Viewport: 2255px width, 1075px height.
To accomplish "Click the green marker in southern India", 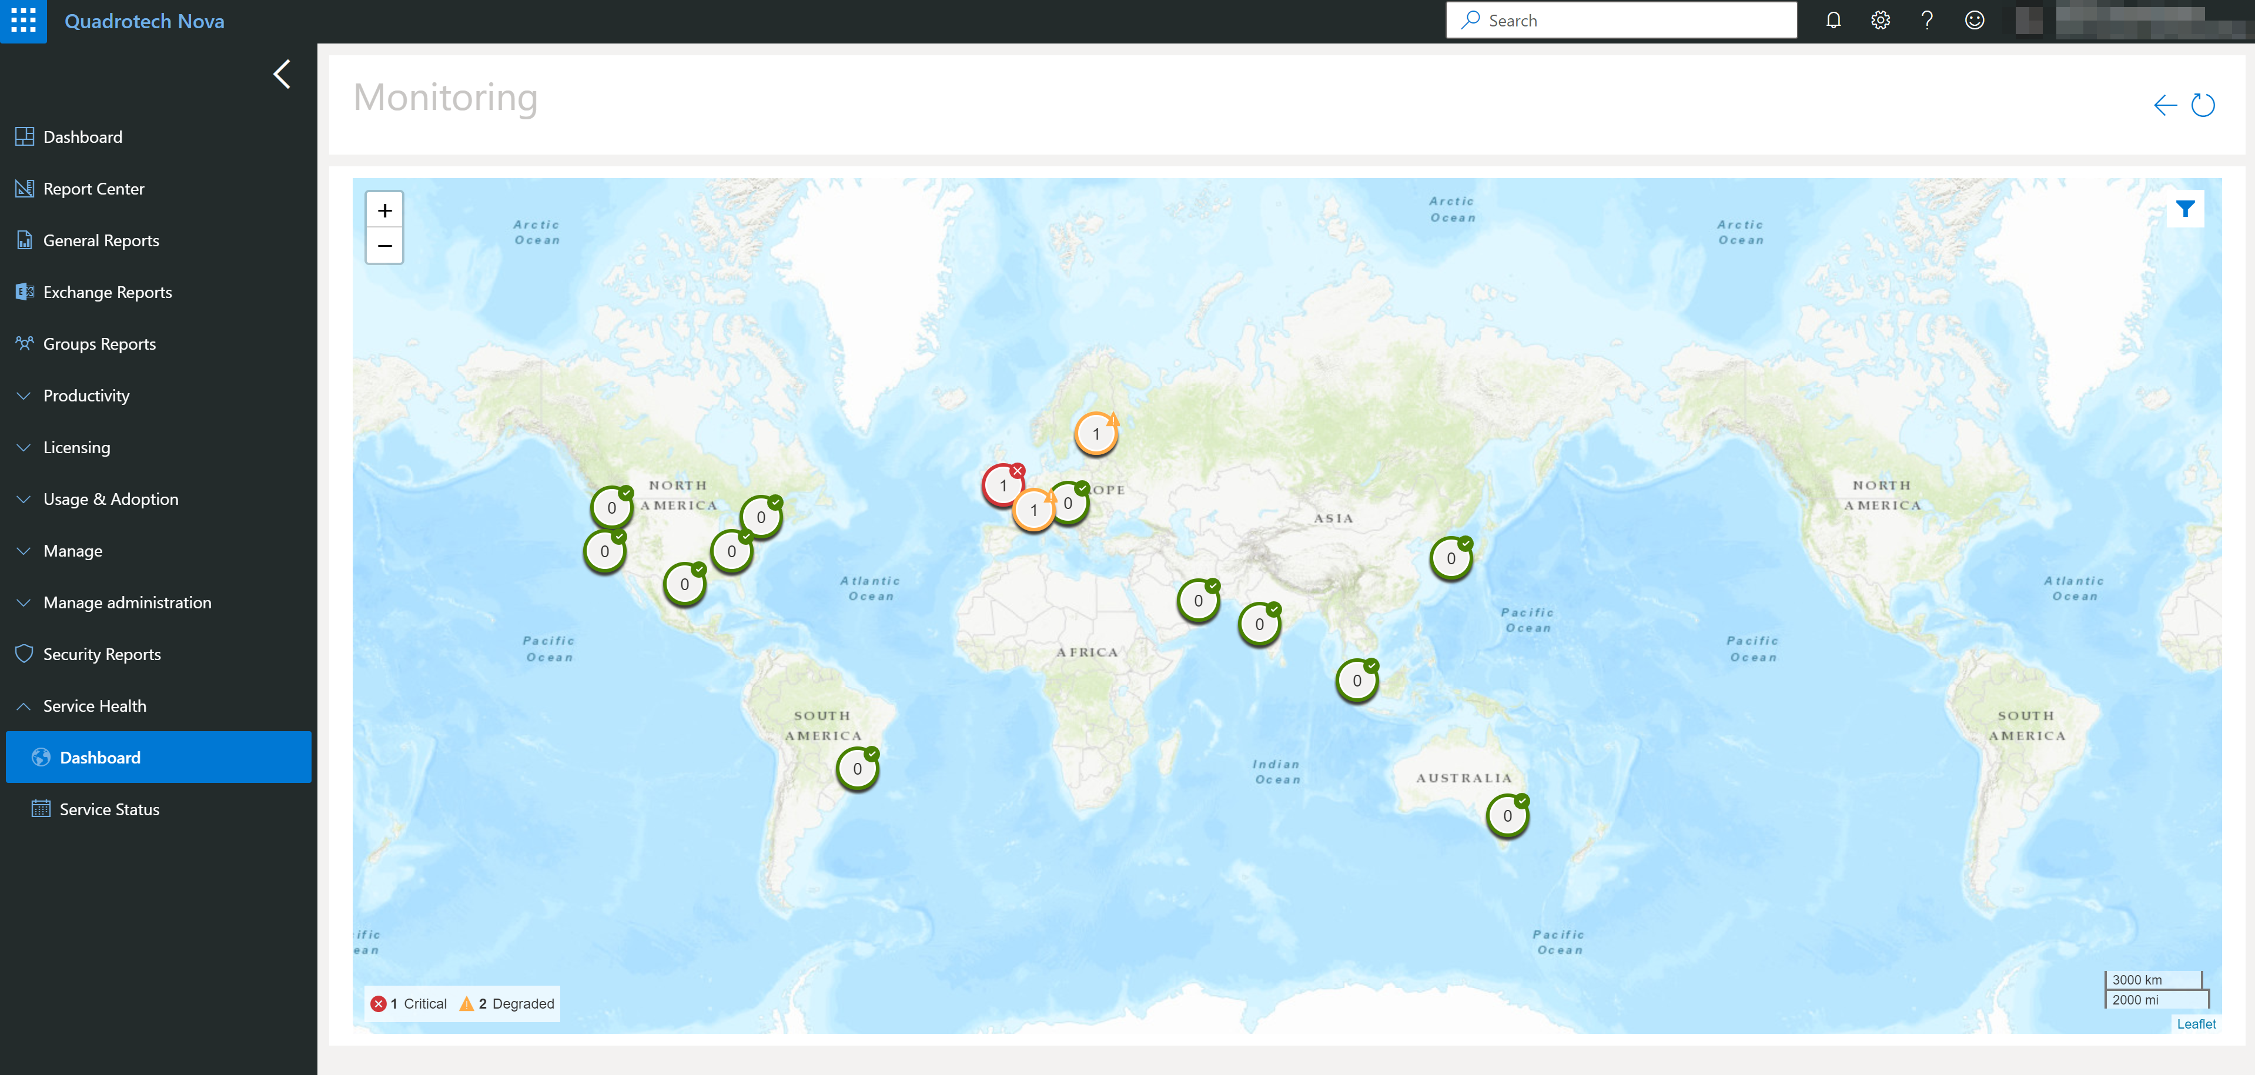I will [x=1260, y=624].
